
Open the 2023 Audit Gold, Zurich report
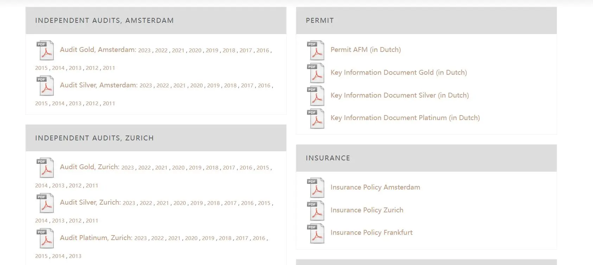127,168
